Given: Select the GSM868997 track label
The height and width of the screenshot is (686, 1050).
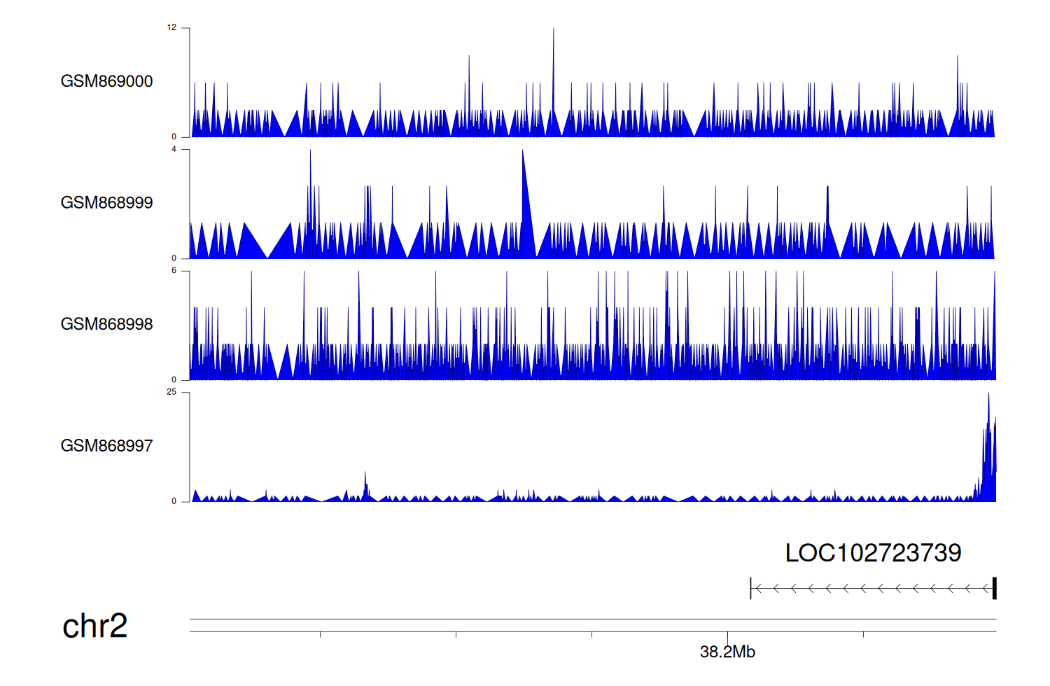Looking at the screenshot, I should 106,446.
